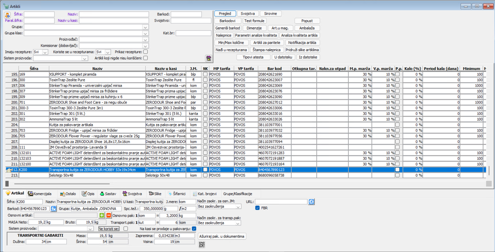Click the flower properties icon below the filters
The image size is (495, 252).
[x=209, y=58]
